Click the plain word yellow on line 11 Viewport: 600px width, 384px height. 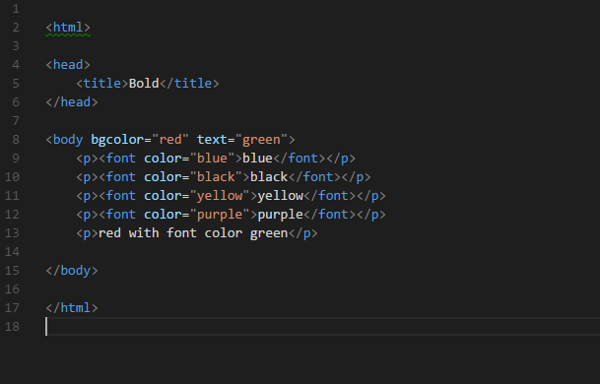click(x=280, y=196)
